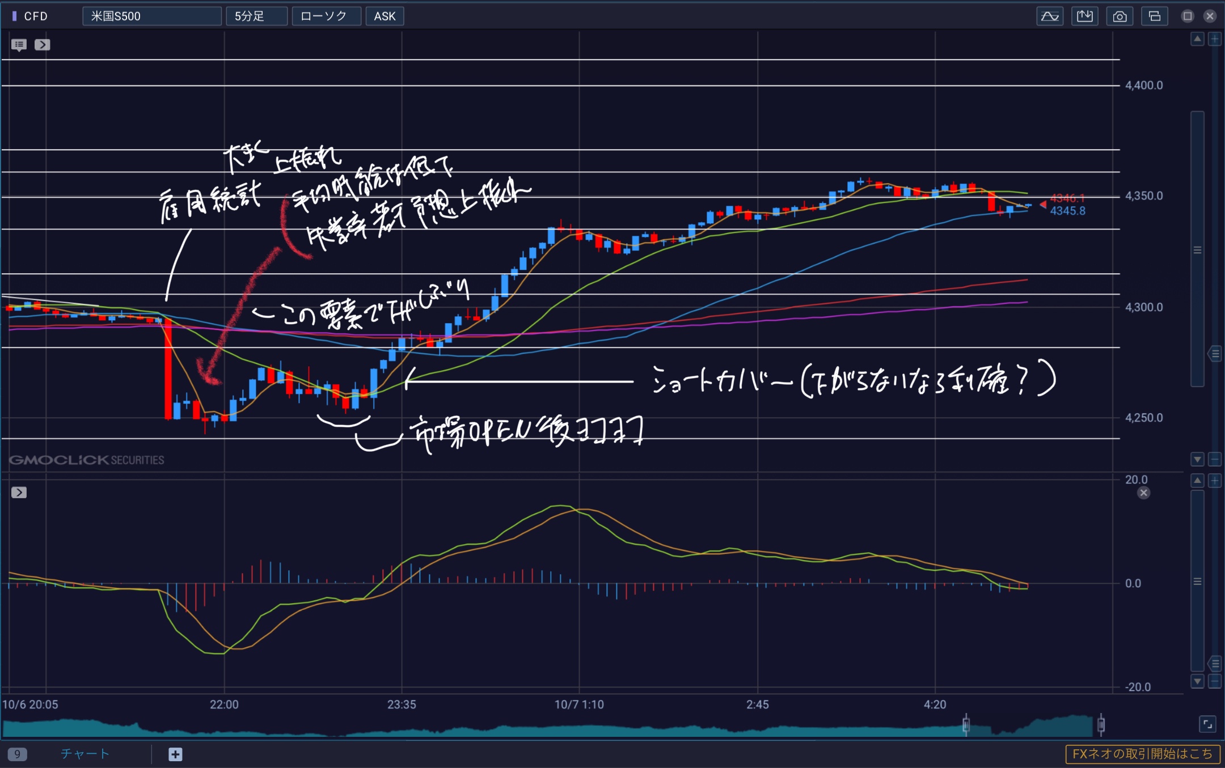This screenshot has width=1225, height=768.
Task: Click the expand corner icon at bottom right
Action: (x=1207, y=724)
